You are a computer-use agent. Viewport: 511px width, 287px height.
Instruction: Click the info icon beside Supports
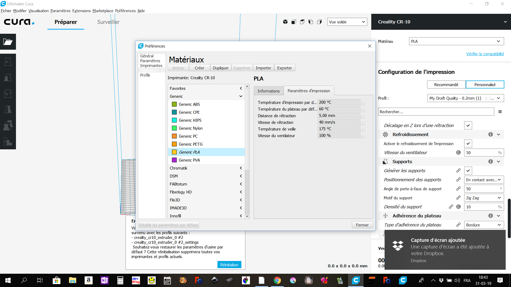point(491,162)
